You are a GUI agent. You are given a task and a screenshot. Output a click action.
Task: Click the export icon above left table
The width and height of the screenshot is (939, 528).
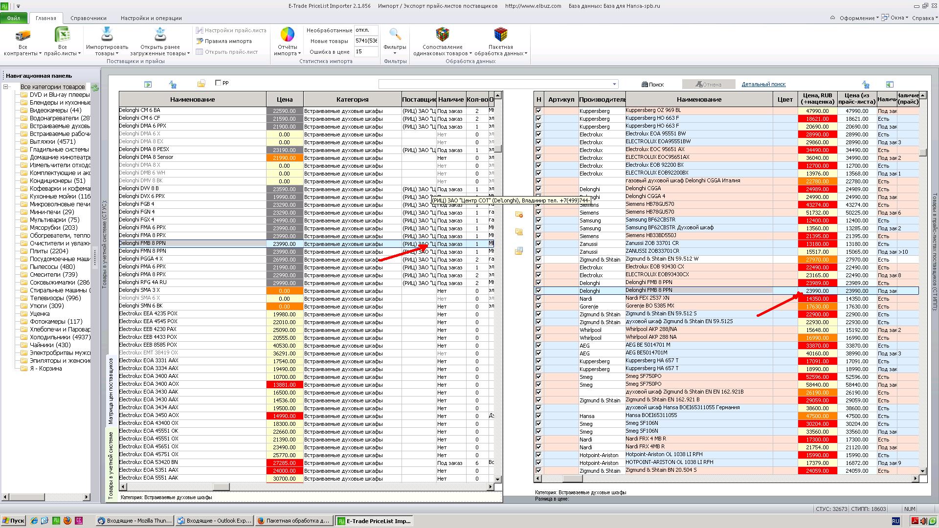(x=148, y=85)
